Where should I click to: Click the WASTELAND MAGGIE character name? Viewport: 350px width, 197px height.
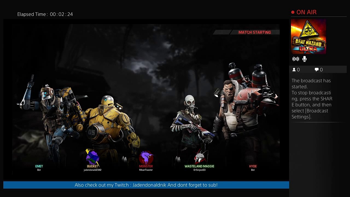point(199,166)
